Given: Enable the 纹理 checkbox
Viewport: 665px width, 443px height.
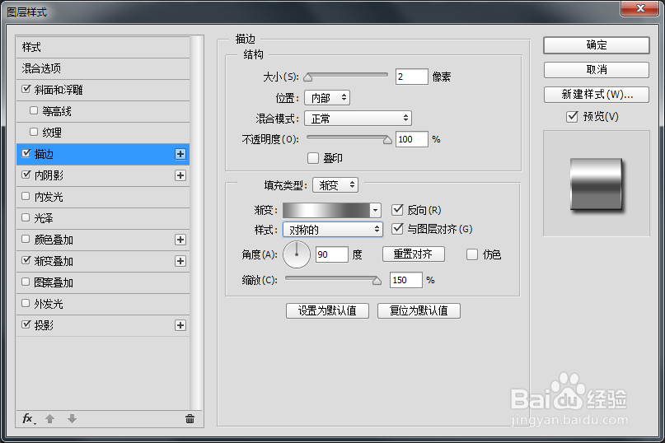Looking at the screenshot, I should (x=34, y=132).
